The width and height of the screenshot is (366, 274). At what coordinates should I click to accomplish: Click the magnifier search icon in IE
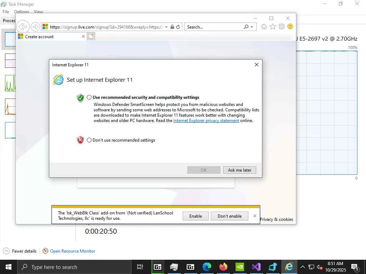[x=246, y=27]
